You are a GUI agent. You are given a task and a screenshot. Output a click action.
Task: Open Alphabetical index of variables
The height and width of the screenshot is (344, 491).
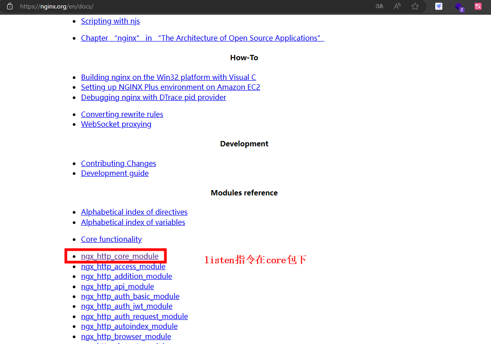point(133,222)
